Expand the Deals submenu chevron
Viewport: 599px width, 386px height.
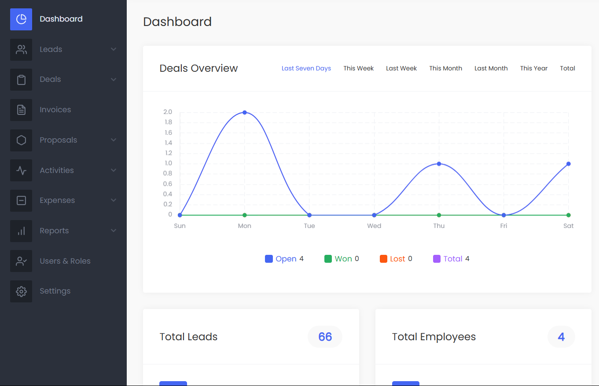coord(114,80)
